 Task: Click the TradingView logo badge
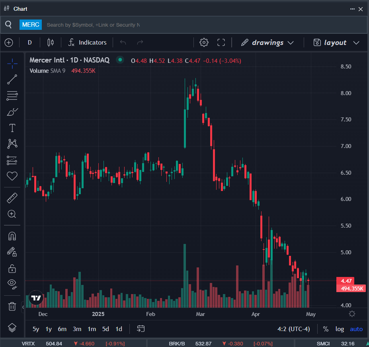click(36, 298)
